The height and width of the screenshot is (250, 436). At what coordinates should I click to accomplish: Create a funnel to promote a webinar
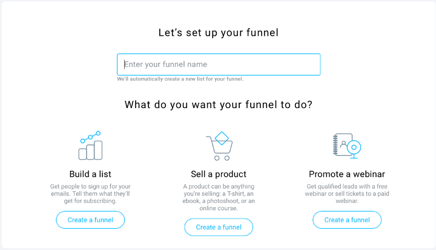click(347, 220)
